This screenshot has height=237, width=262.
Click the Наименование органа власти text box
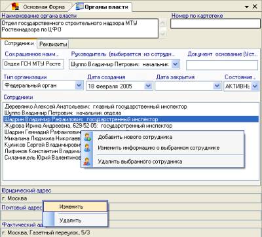80,29
